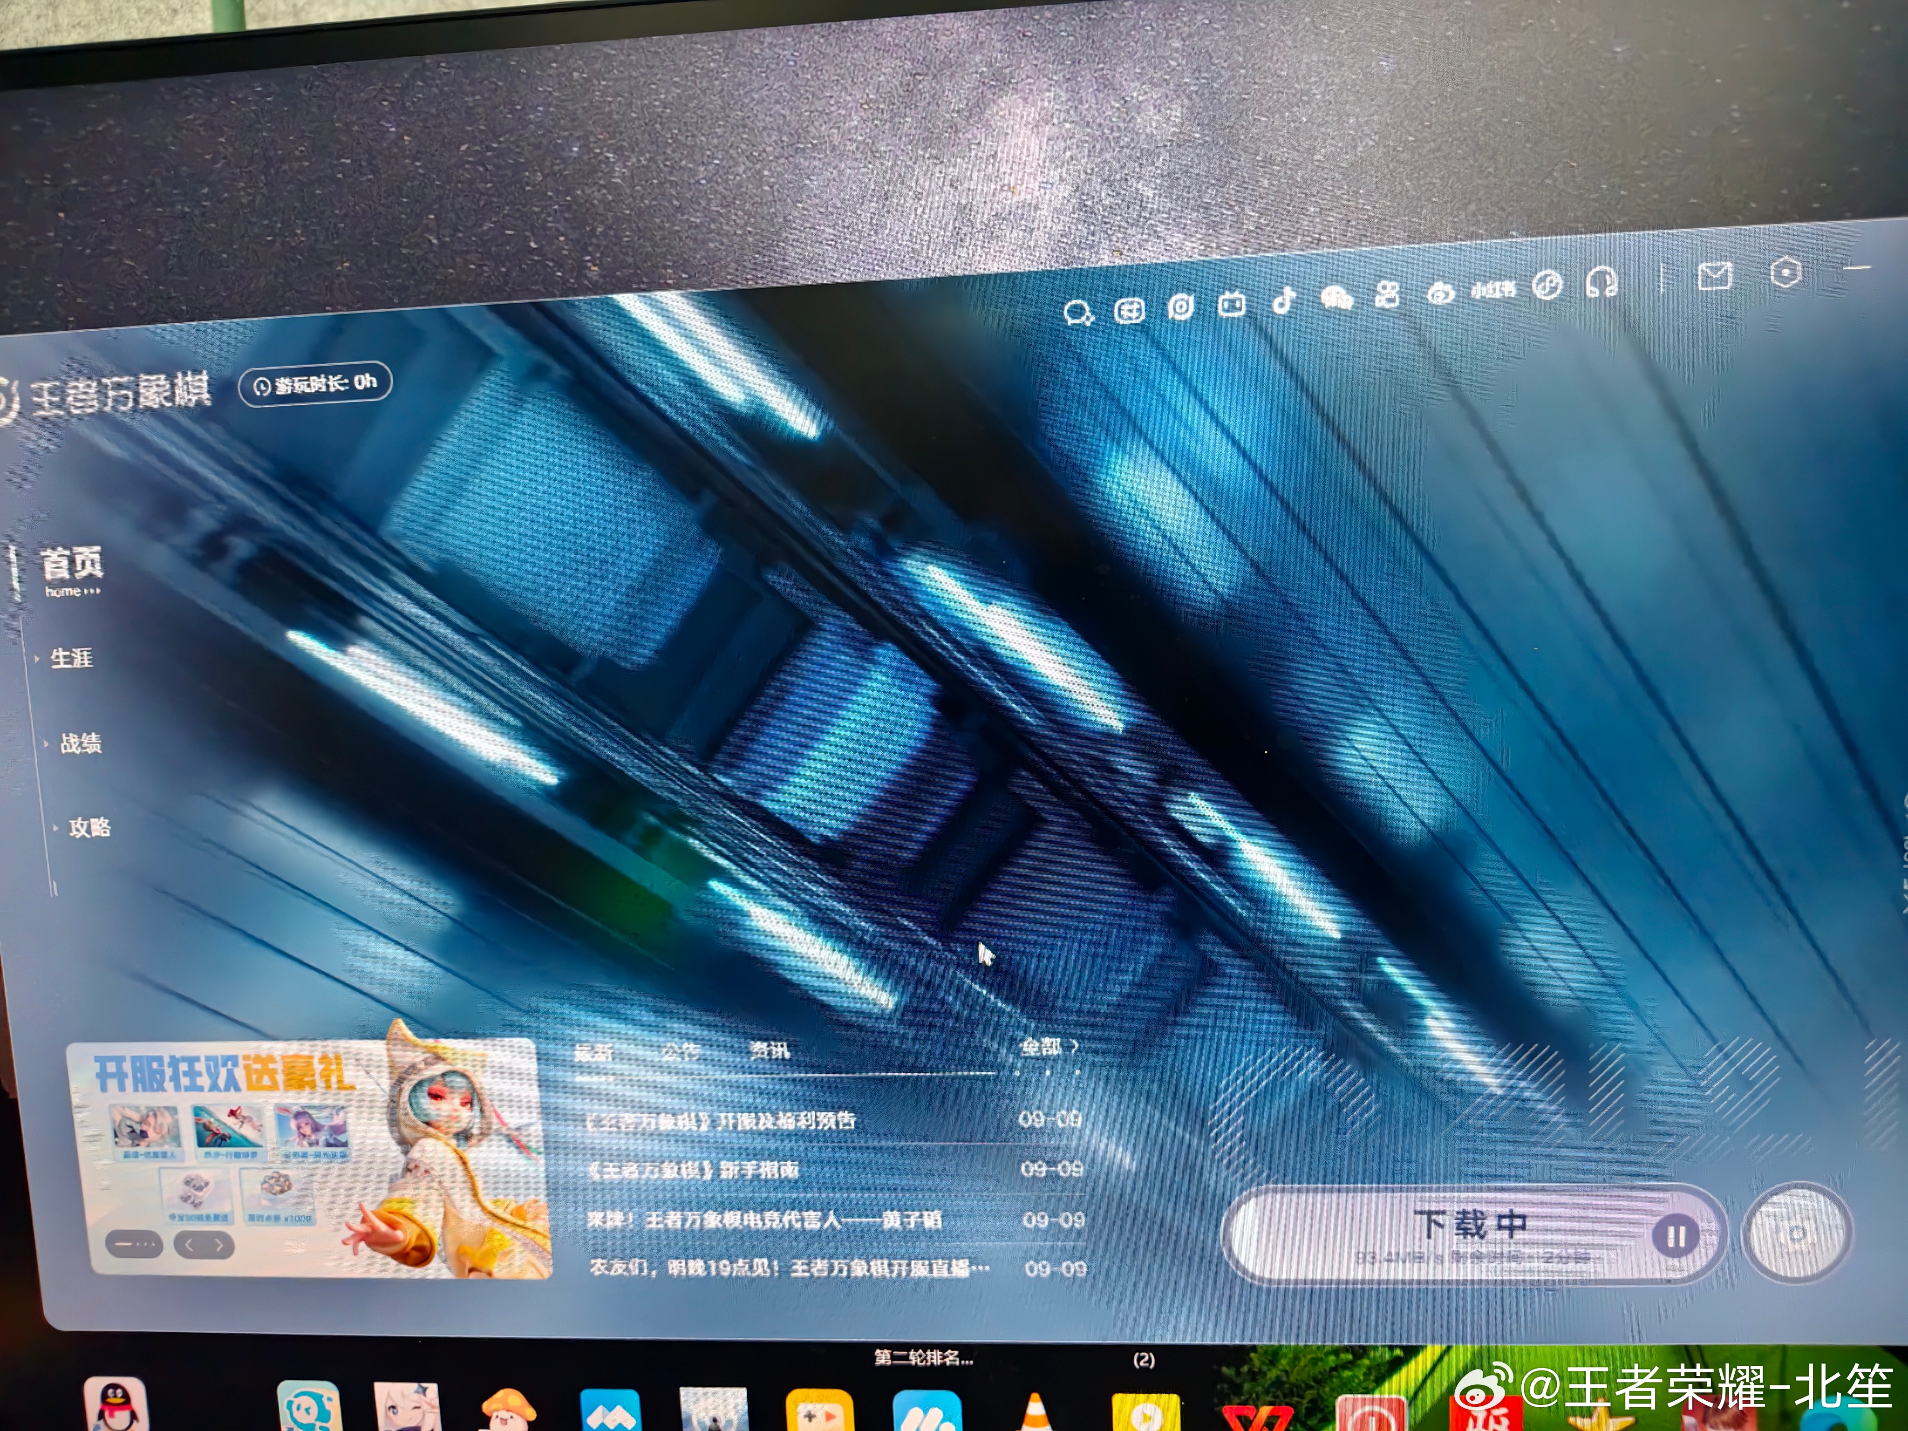This screenshot has height=1431, width=1908.
Task: Go to the 首页 home section
Action: (x=73, y=572)
